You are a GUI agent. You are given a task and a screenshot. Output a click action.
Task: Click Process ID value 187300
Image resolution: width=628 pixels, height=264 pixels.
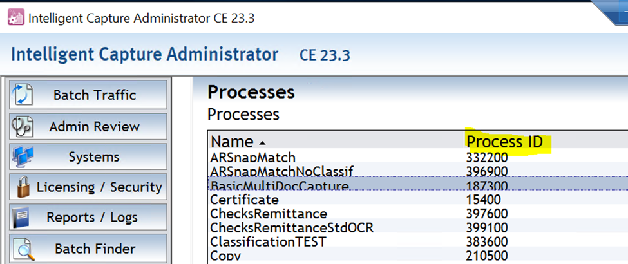(487, 185)
